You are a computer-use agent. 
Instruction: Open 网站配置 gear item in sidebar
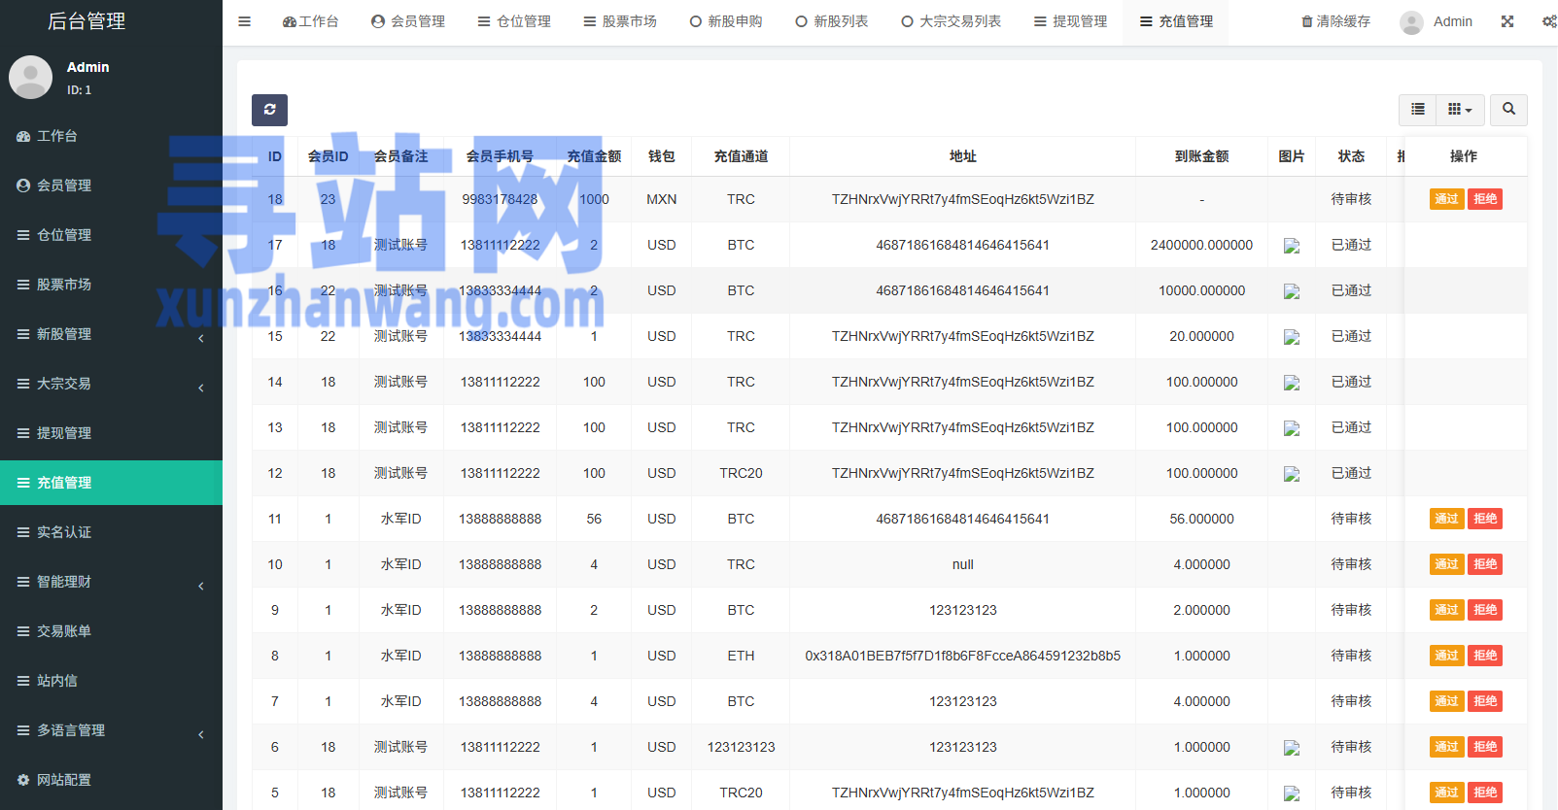coord(64,780)
